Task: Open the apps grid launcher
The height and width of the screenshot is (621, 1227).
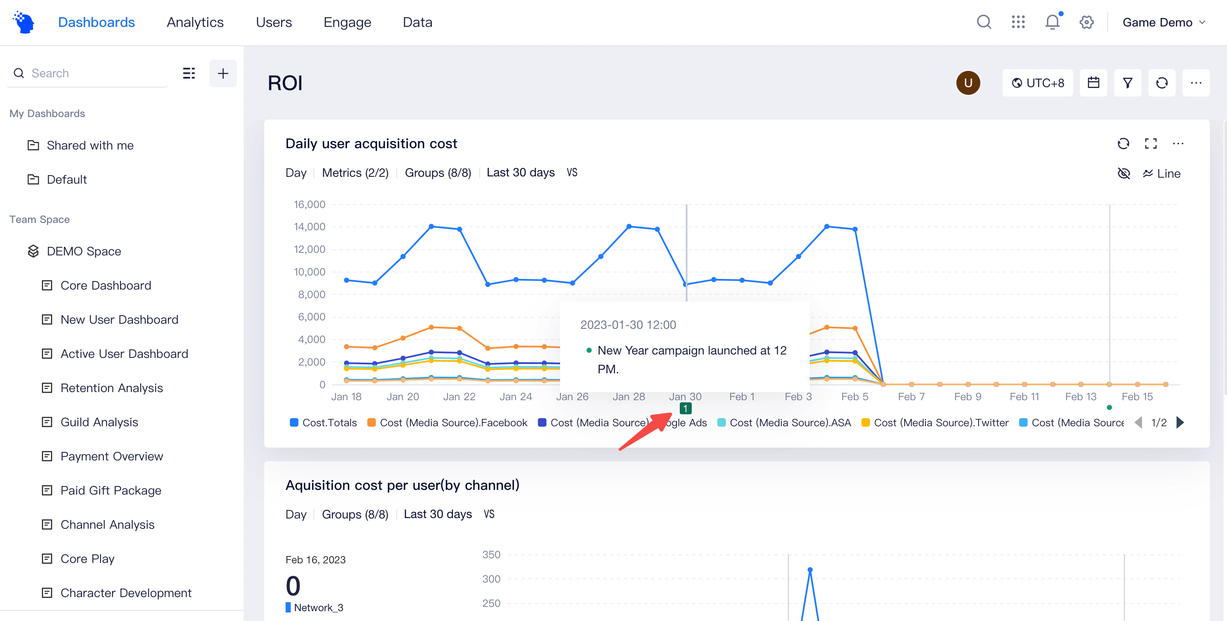Action: (x=1018, y=22)
